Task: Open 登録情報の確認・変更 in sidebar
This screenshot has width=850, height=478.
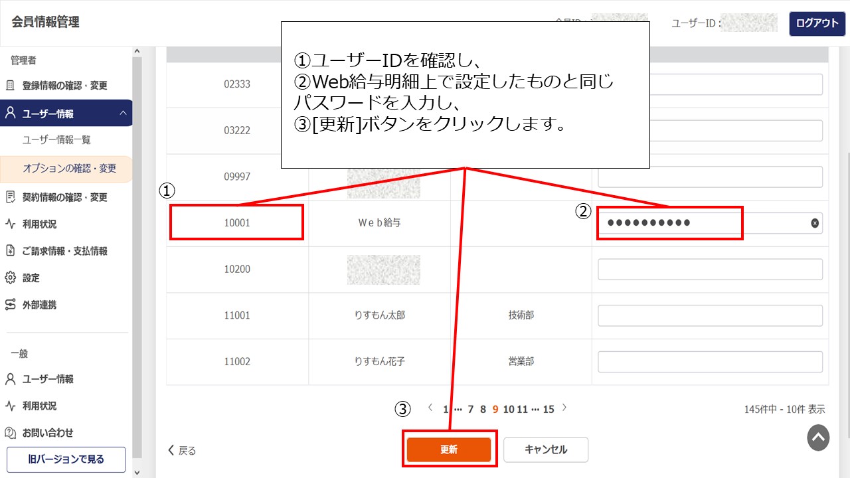Action: [64, 86]
